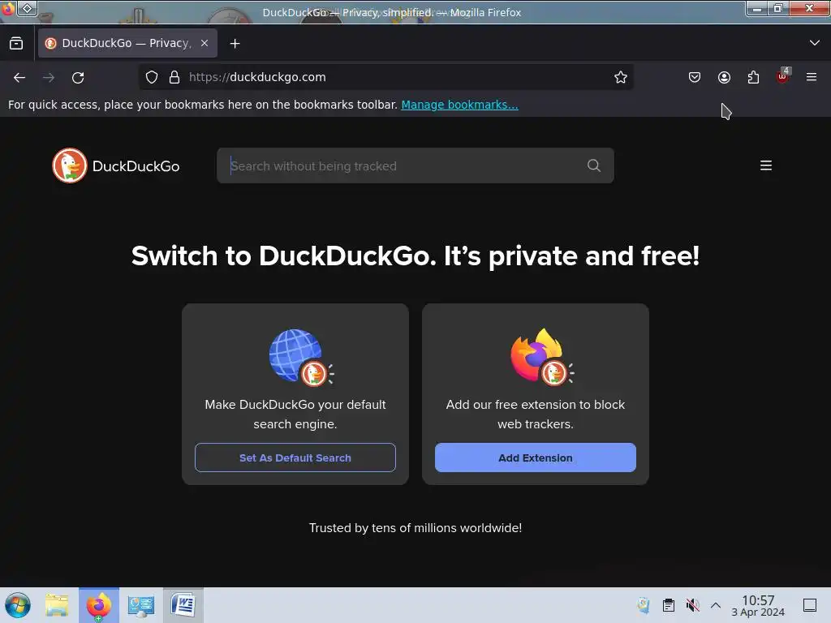Open the Extensions puzzle icon
The height and width of the screenshot is (623, 831).
click(753, 77)
